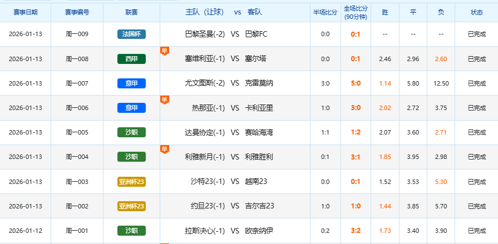Click 已完成 status for match 周一001
498x244 pixels.
pyautogui.click(x=477, y=230)
